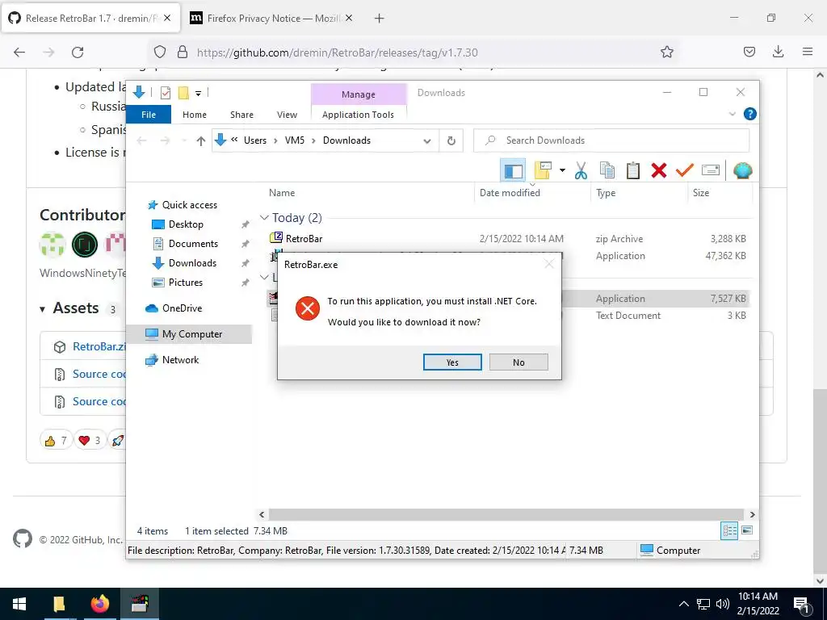Viewport: 827px width, 620px height.
Task: Select the RetroBar zip archive file
Action: pyautogui.click(x=304, y=239)
